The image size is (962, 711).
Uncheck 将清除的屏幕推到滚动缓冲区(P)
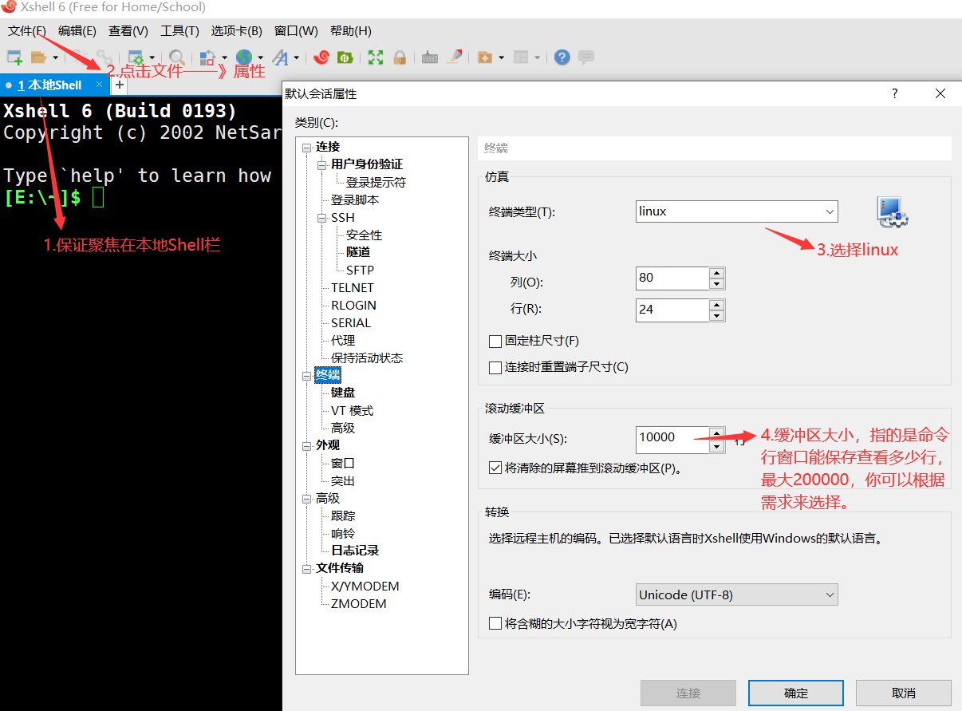[495, 468]
